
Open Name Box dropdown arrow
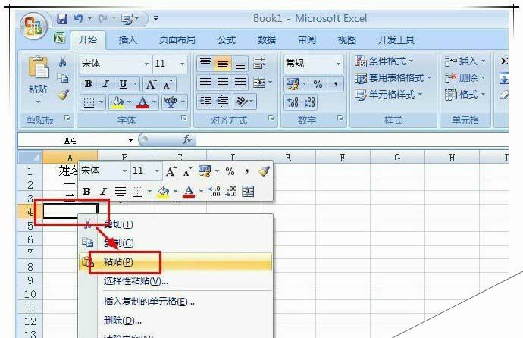pos(130,140)
